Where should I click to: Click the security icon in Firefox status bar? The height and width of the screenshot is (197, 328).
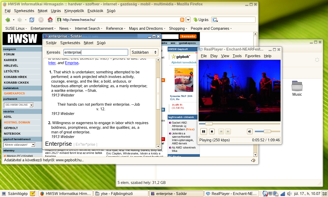253,160
